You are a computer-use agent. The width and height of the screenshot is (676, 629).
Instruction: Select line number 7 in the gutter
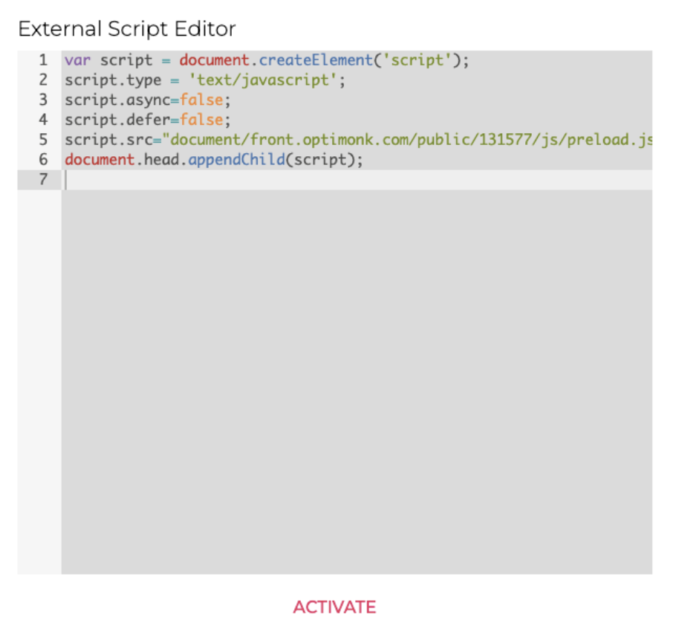click(x=43, y=179)
